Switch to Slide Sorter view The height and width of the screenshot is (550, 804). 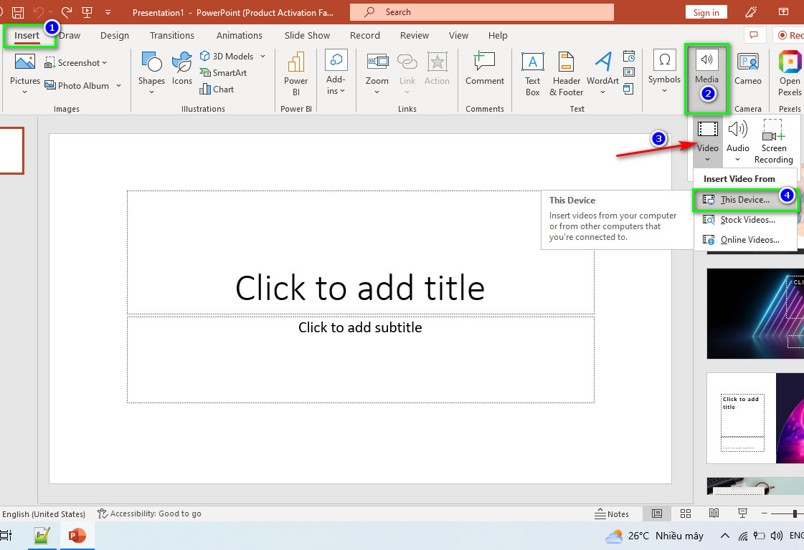click(x=685, y=513)
